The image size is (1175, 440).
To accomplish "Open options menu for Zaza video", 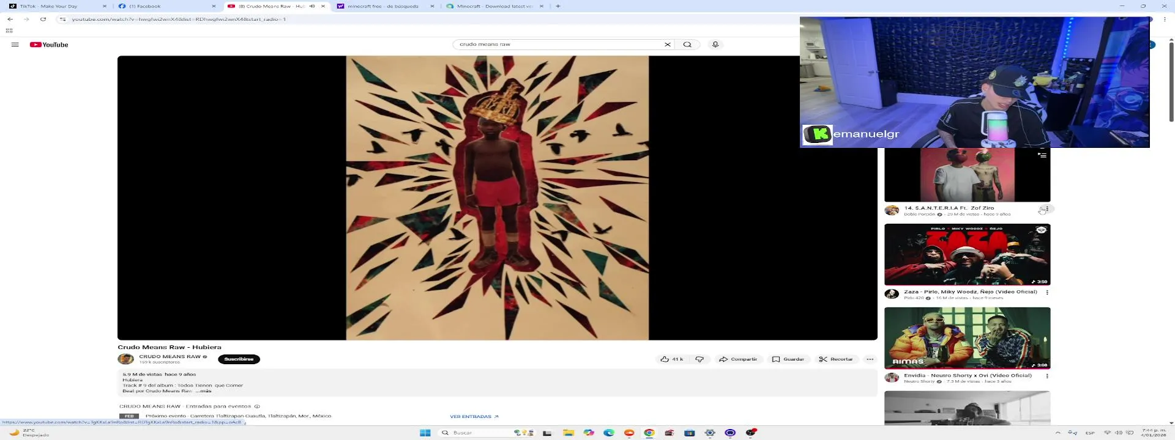I will (1047, 292).
